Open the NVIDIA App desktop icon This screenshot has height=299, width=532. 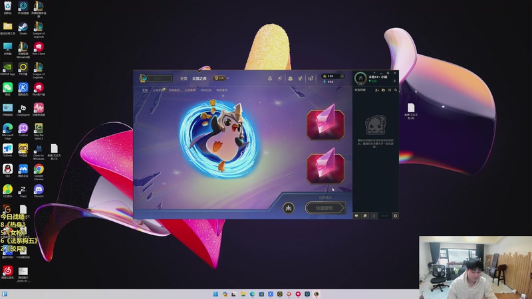pos(7,69)
